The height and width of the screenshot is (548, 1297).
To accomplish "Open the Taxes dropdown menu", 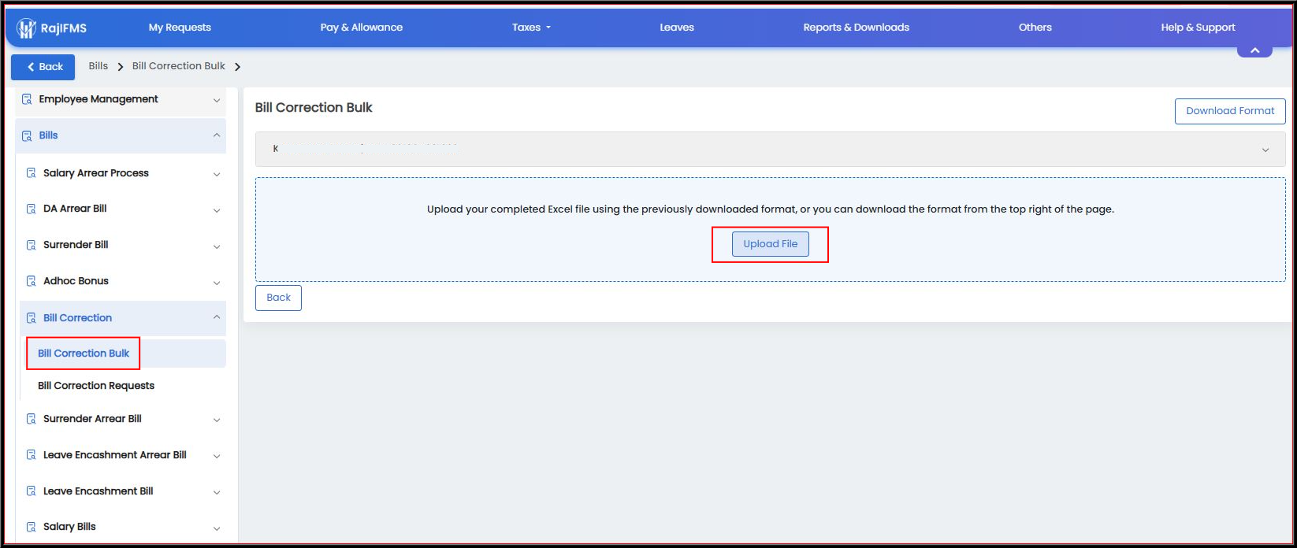I will point(532,28).
